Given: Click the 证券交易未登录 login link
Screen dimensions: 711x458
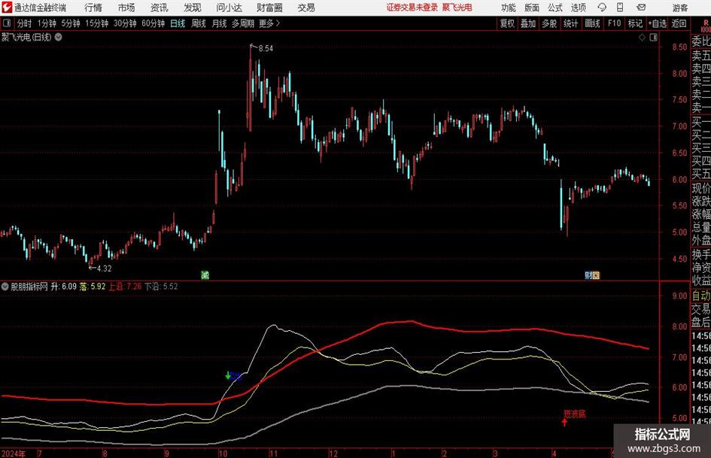Looking at the screenshot, I should click(412, 8).
